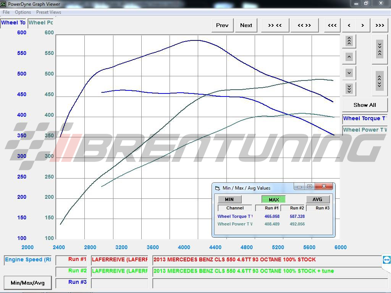Toggle the Wheel Torque channel button
The height and width of the screenshot is (293, 391).
(365, 119)
